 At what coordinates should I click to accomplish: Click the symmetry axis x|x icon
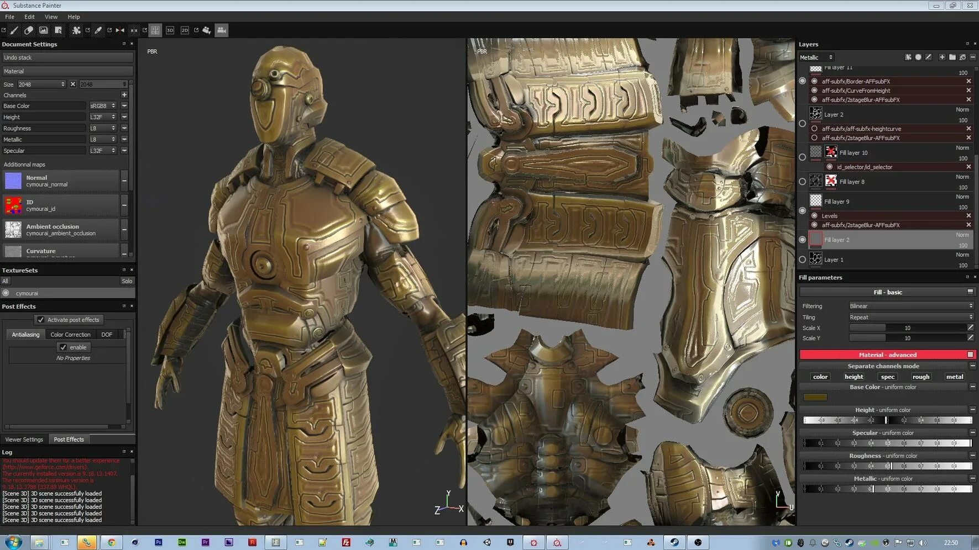(134, 30)
